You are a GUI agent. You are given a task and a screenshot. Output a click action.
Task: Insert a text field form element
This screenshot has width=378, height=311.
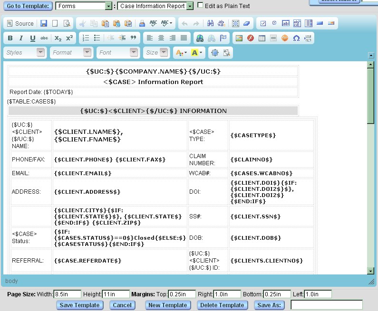286,23
